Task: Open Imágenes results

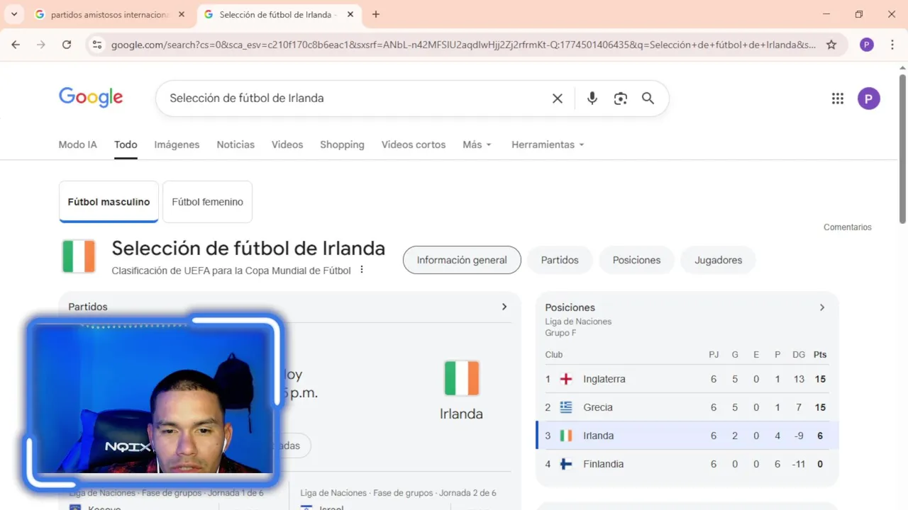Action: (177, 144)
